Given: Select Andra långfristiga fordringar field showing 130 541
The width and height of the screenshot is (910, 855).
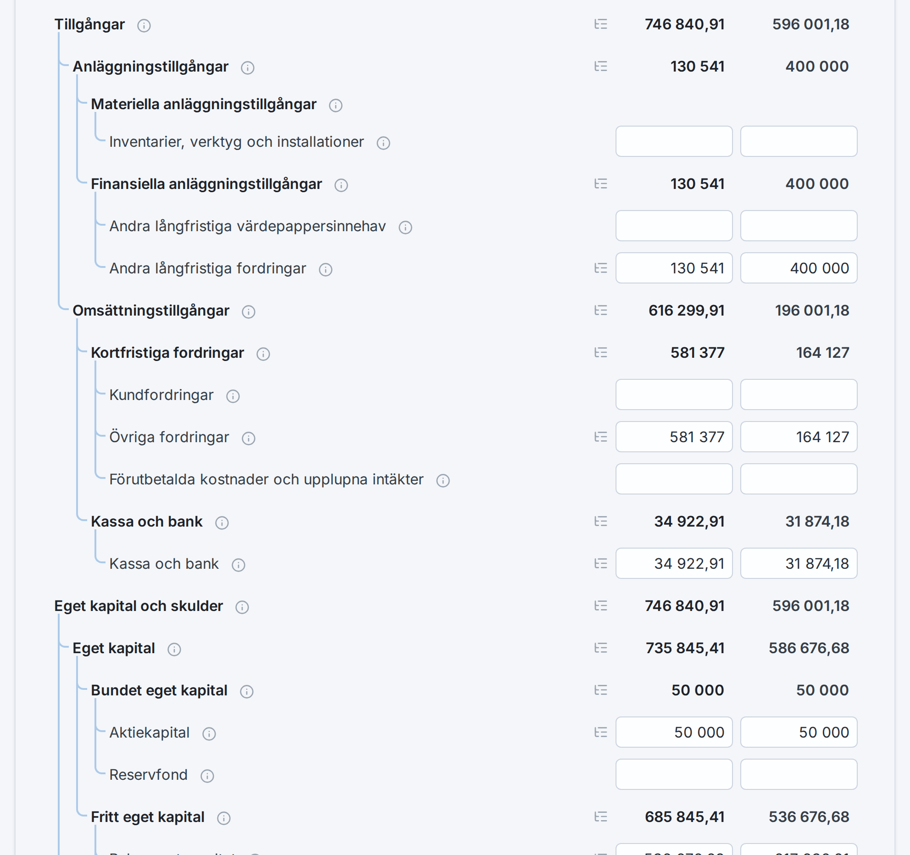Looking at the screenshot, I should point(674,268).
